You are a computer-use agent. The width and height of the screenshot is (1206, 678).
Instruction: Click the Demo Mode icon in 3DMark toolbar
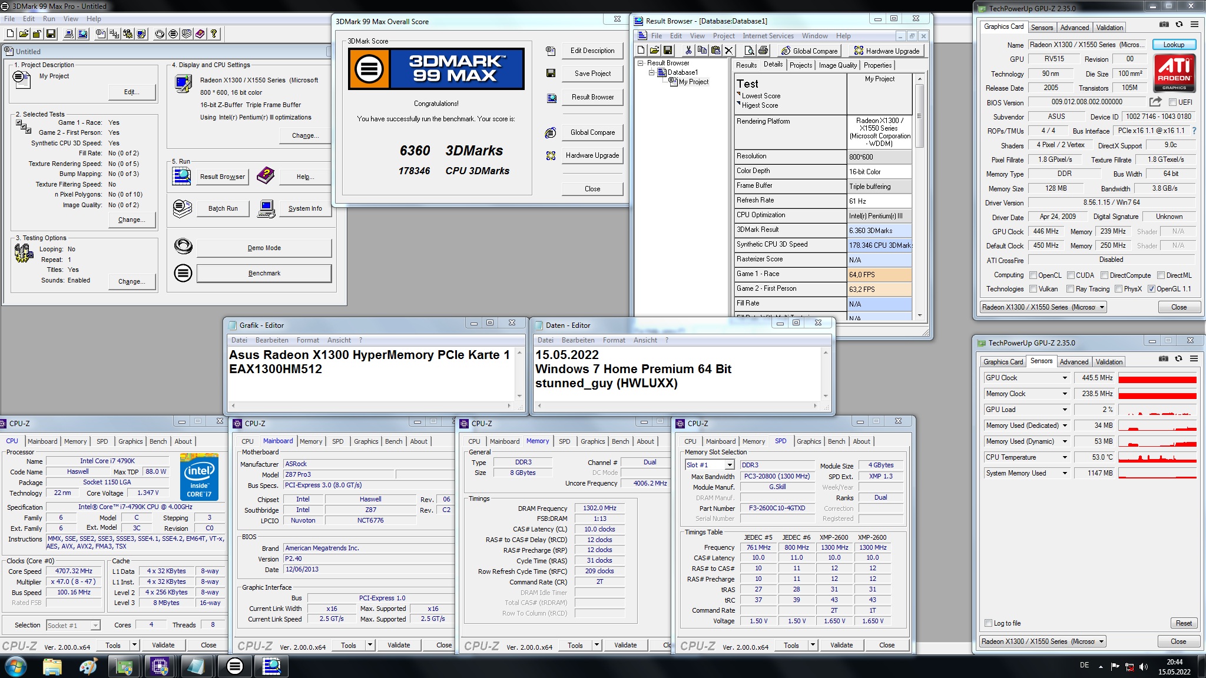(x=160, y=34)
